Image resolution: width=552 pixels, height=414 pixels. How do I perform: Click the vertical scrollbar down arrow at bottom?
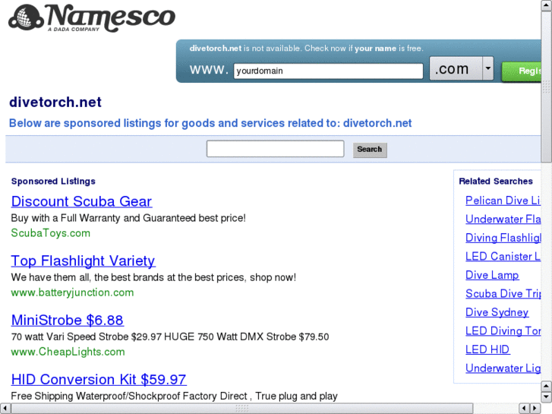coord(547,397)
